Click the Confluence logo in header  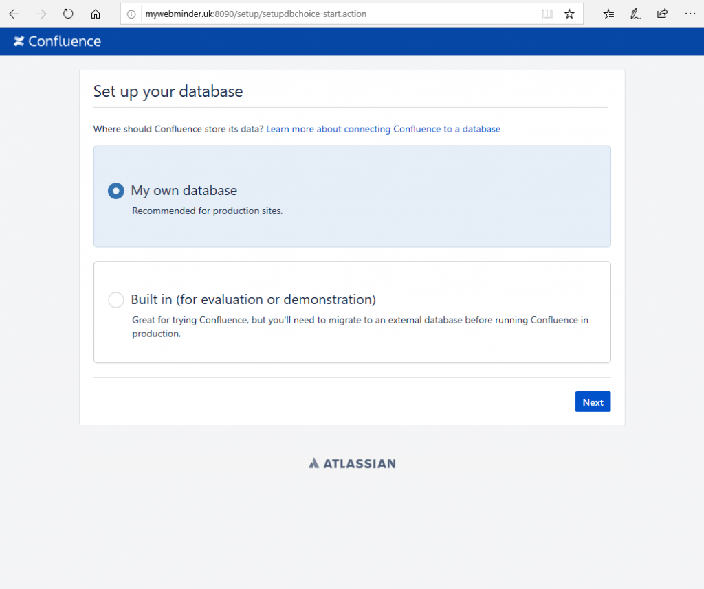pyautogui.click(x=57, y=41)
